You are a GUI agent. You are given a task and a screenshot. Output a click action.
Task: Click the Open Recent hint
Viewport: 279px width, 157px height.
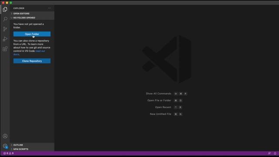169,107
